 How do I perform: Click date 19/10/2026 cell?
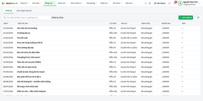pyautogui.click(x=8, y=38)
